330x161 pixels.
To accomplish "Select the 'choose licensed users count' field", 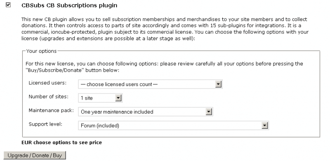I will click(x=150, y=84).
